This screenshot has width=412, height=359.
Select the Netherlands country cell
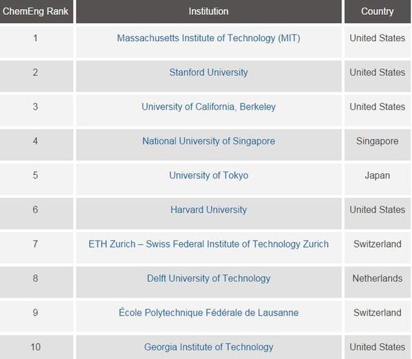377,282
